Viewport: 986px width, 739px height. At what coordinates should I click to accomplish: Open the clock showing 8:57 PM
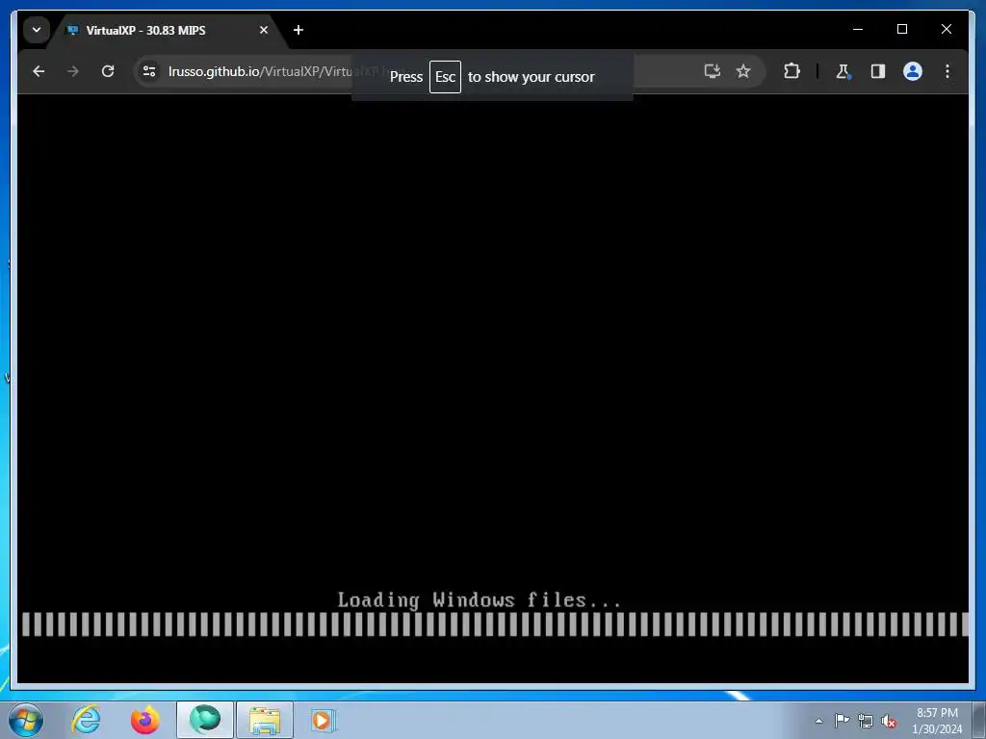click(937, 721)
